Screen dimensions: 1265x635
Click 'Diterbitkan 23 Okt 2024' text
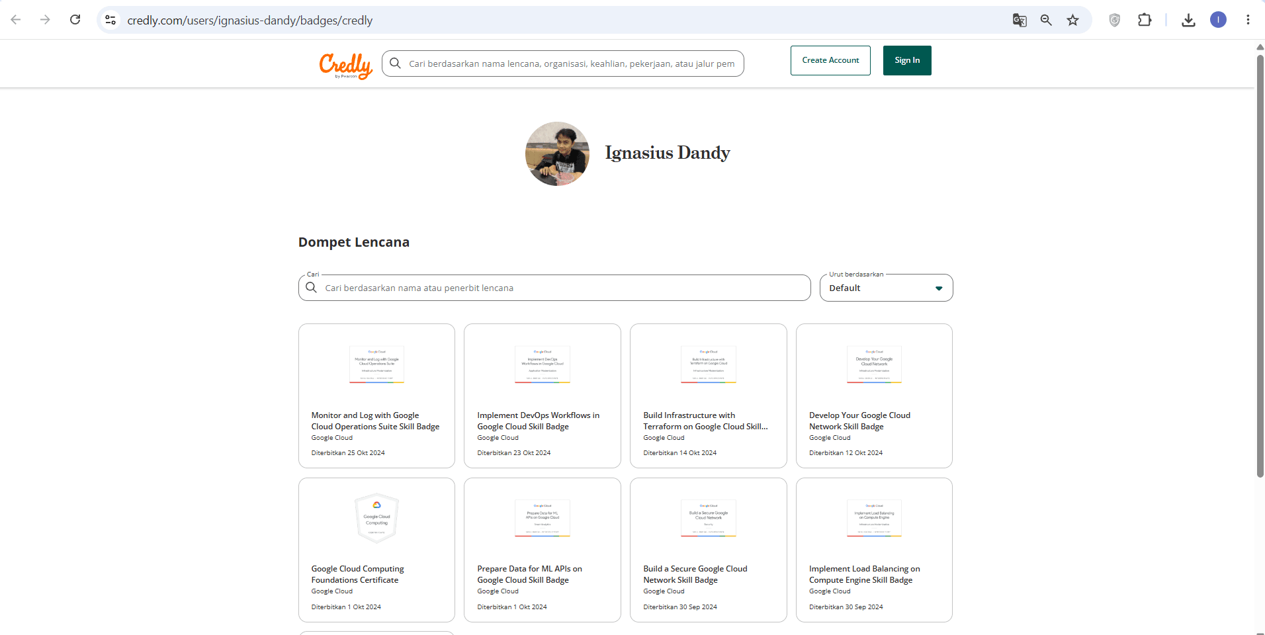click(x=514, y=453)
